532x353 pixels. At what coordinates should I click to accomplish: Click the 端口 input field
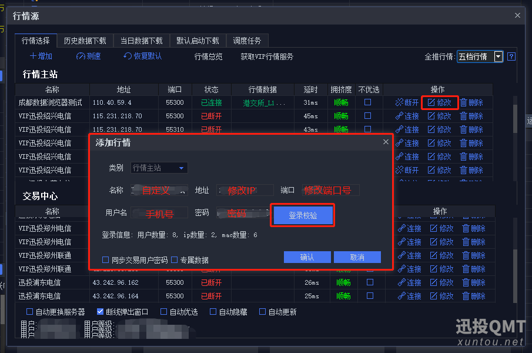click(x=330, y=190)
